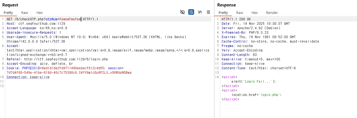Click the Host header value ctf.segfaulthub.com:1129

[x=42, y=24]
